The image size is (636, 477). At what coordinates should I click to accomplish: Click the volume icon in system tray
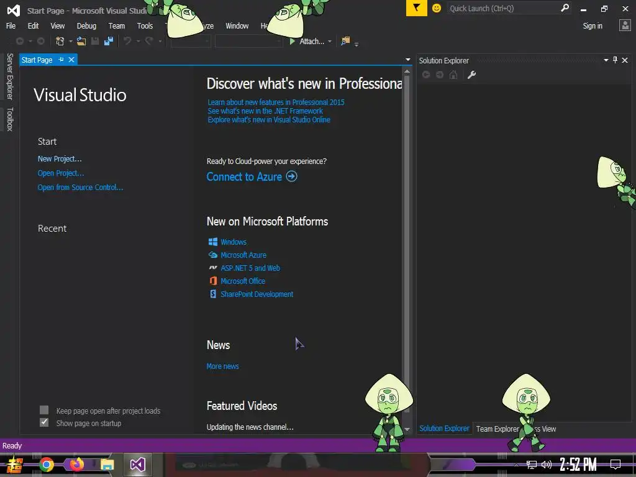(x=547, y=465)
